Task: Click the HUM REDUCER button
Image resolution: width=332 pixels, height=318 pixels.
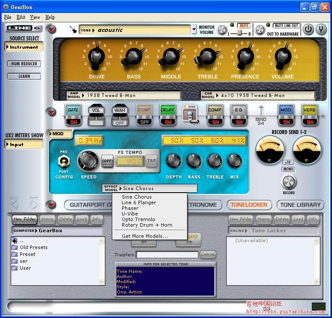Action: coord(24,64)
